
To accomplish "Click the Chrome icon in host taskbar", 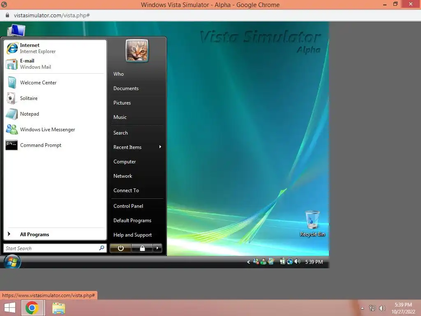I will 32,308.
